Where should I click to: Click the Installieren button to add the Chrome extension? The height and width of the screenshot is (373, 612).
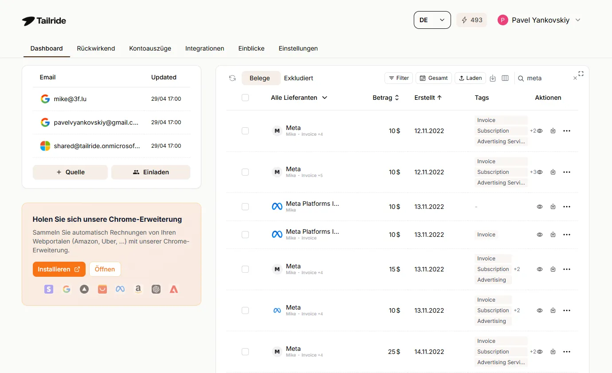(x=59, y=269)
